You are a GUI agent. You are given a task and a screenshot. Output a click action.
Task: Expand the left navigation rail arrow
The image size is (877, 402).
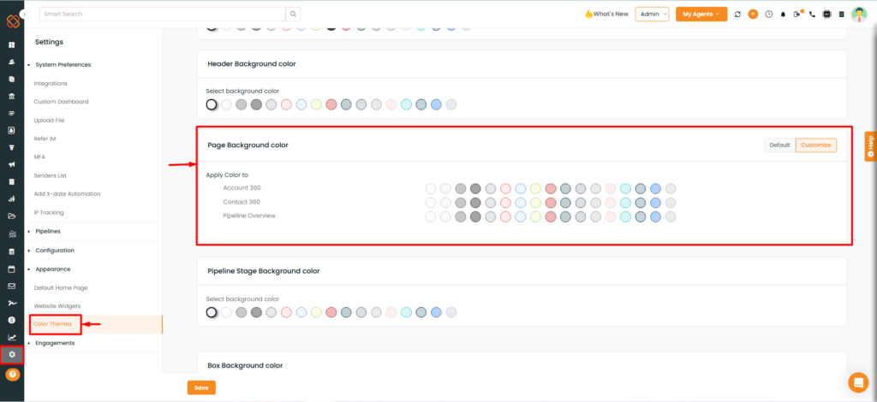[24, 14]
